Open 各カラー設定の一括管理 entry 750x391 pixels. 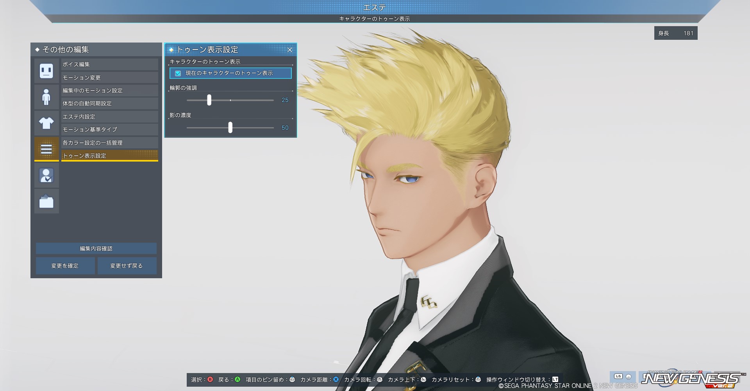click(x=110, y=143)
